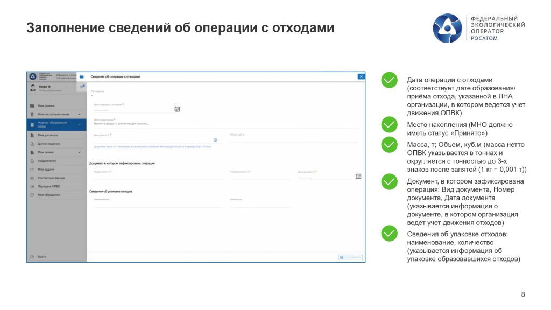The image size is (551, 310).
Task: Open calendar for document date field
Action: click(x=358, y=176)
